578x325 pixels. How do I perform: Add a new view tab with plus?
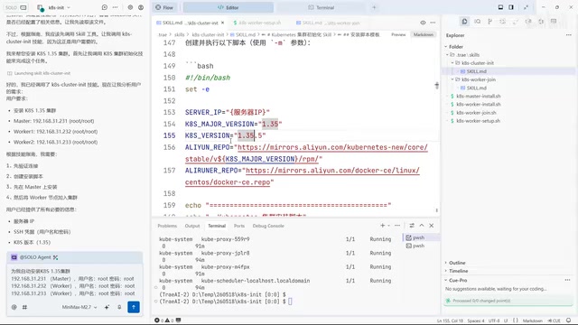[x=374, y=7]
